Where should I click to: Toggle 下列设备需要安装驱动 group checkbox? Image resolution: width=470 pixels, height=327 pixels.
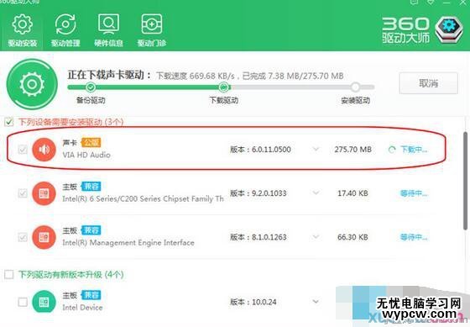tap(9, 122)
